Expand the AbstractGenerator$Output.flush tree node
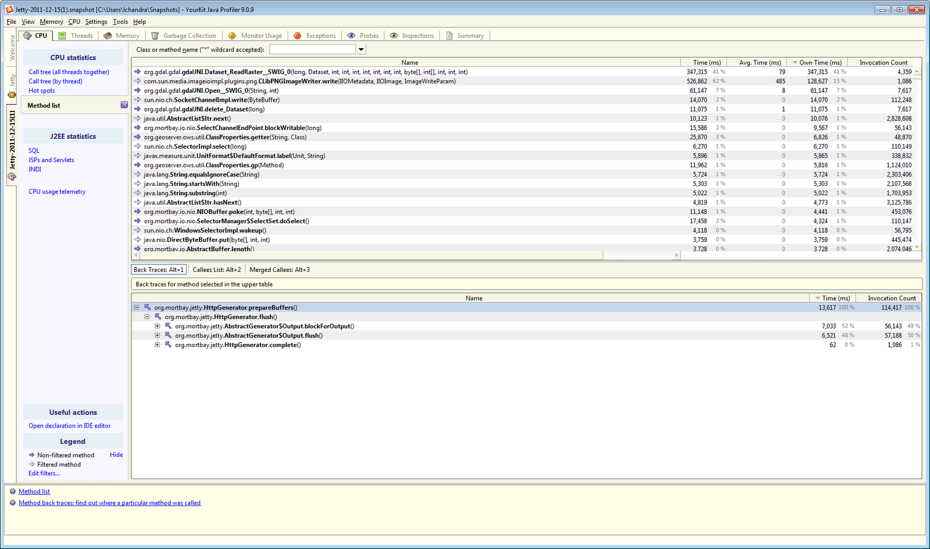Screen dimensions: 930x549 (x=158, y=335)
